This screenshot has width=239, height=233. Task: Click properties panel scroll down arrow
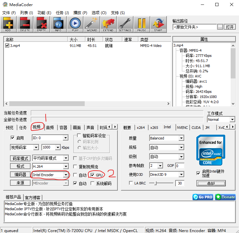(233, 104)
